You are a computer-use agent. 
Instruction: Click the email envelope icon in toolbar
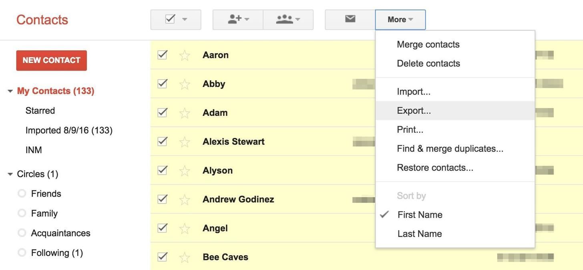point(350,19)
